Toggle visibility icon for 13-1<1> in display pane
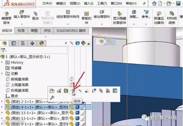Image resolution: width=183 pixels, height=126 pixels. 72,113
